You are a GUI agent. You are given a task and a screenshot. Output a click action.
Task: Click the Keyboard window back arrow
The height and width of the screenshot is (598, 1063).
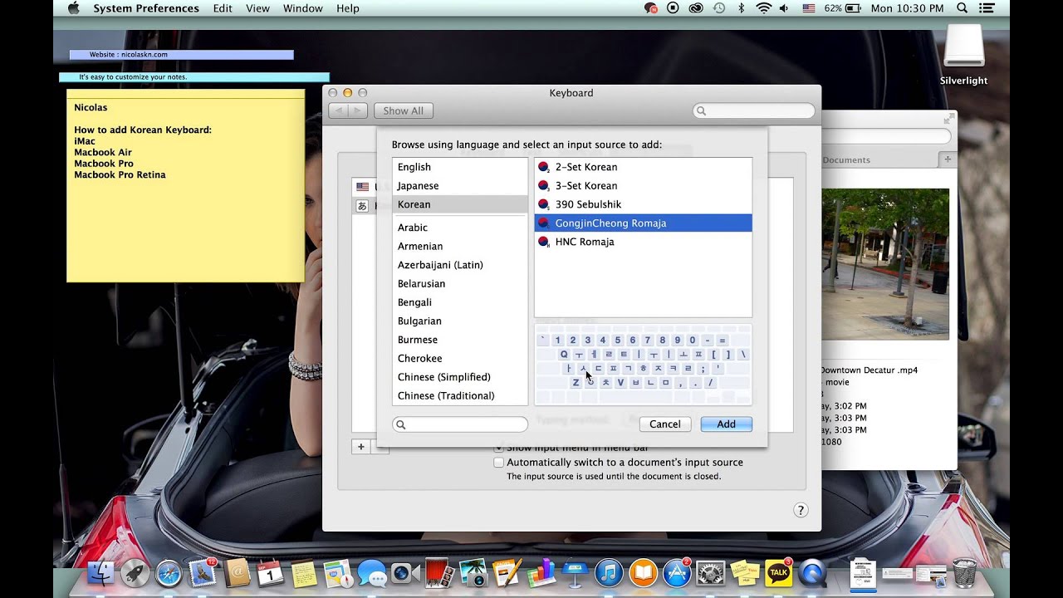point(338,110)
